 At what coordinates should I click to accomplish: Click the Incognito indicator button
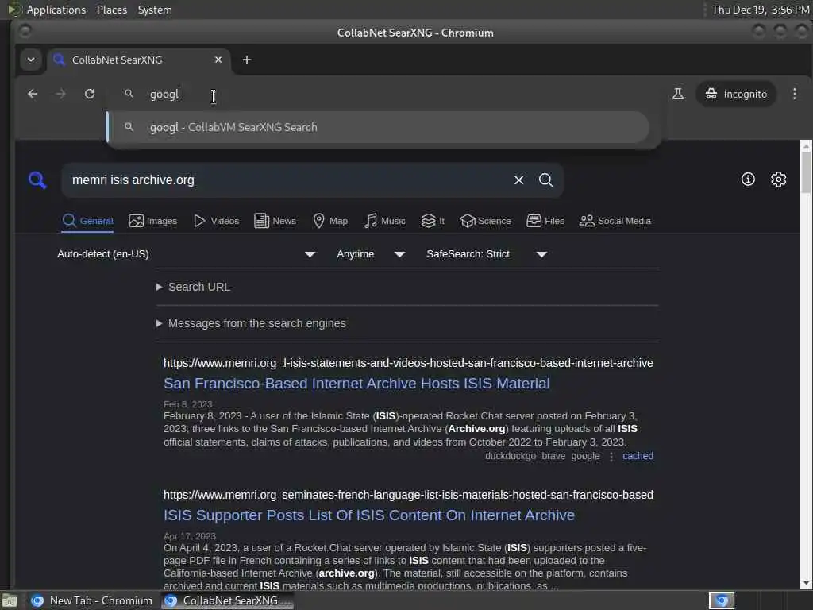click(x=736, y=94)
